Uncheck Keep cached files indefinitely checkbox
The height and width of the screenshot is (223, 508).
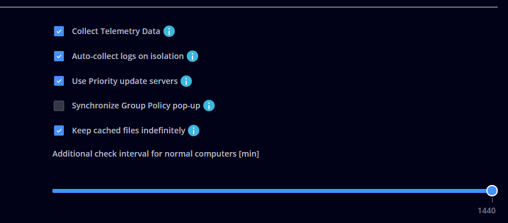tap(59, 131)
